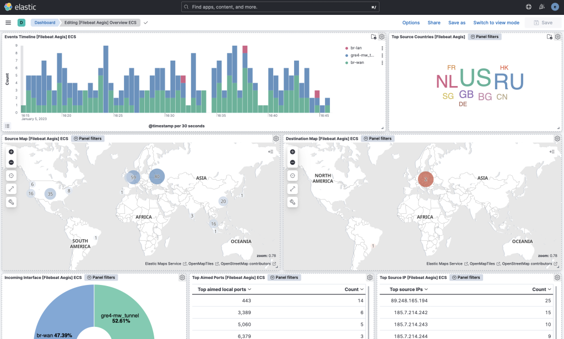The height and width of the screenshot is (339, 564).
Task: Open Top aimed local ports column menu
Action: point(225,289)
